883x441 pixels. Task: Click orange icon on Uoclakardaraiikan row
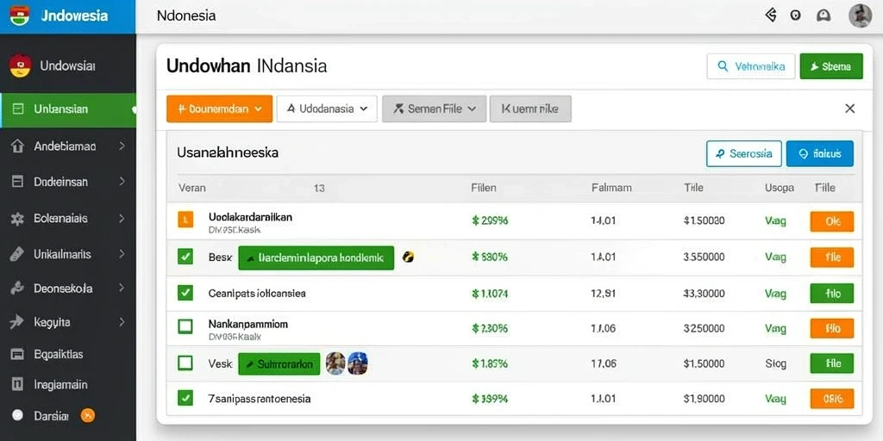(x=185, y=220)
